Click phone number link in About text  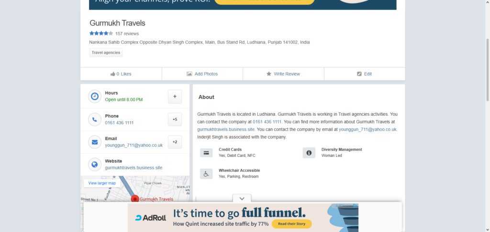[267, 122]
